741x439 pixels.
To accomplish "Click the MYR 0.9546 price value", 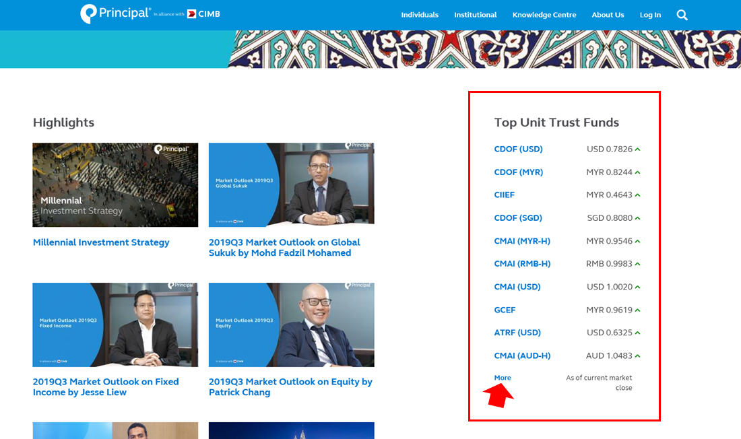I will click(609, 241).
